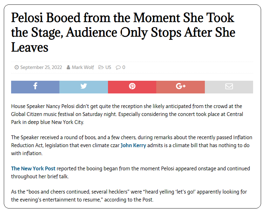Click the folder category icon
The height and width of the screenshot is (212, 262).
pos(101,67)
